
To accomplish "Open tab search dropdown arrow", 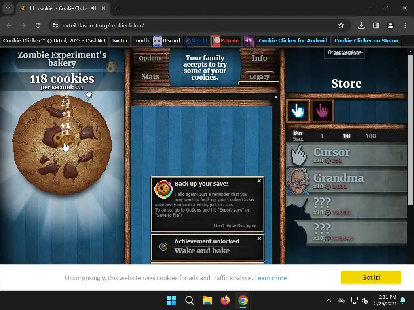I will point(8,8).
